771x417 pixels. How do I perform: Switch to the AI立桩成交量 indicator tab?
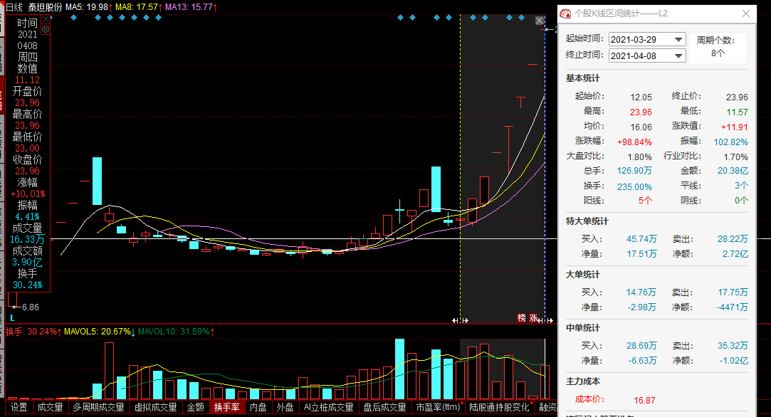click(328, 407)
